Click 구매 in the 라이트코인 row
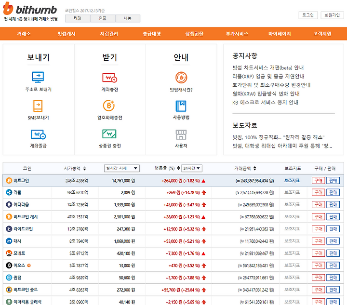 tap(318, 229)
